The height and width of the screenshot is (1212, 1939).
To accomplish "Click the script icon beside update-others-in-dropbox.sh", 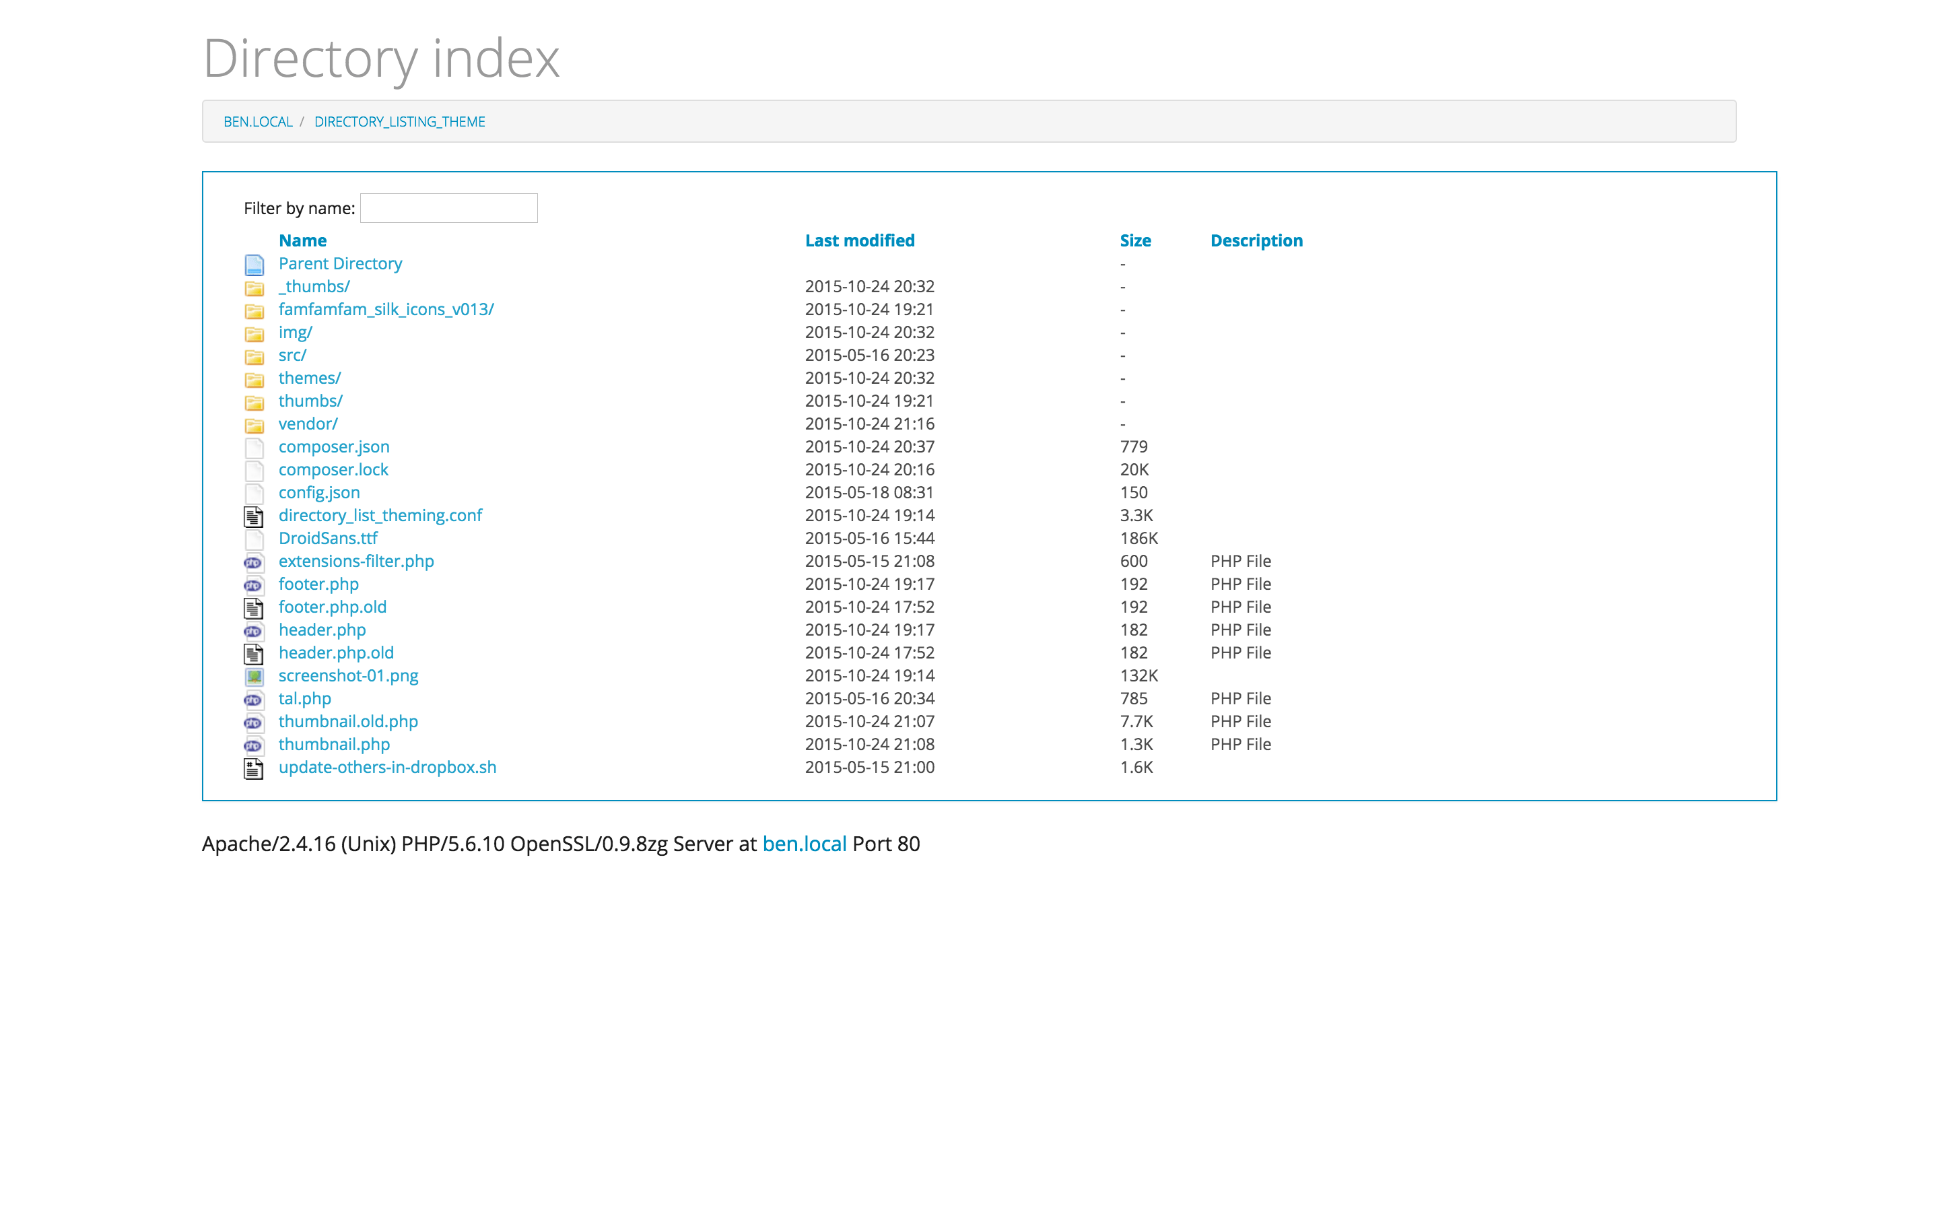I will click(x=254, y=768).
